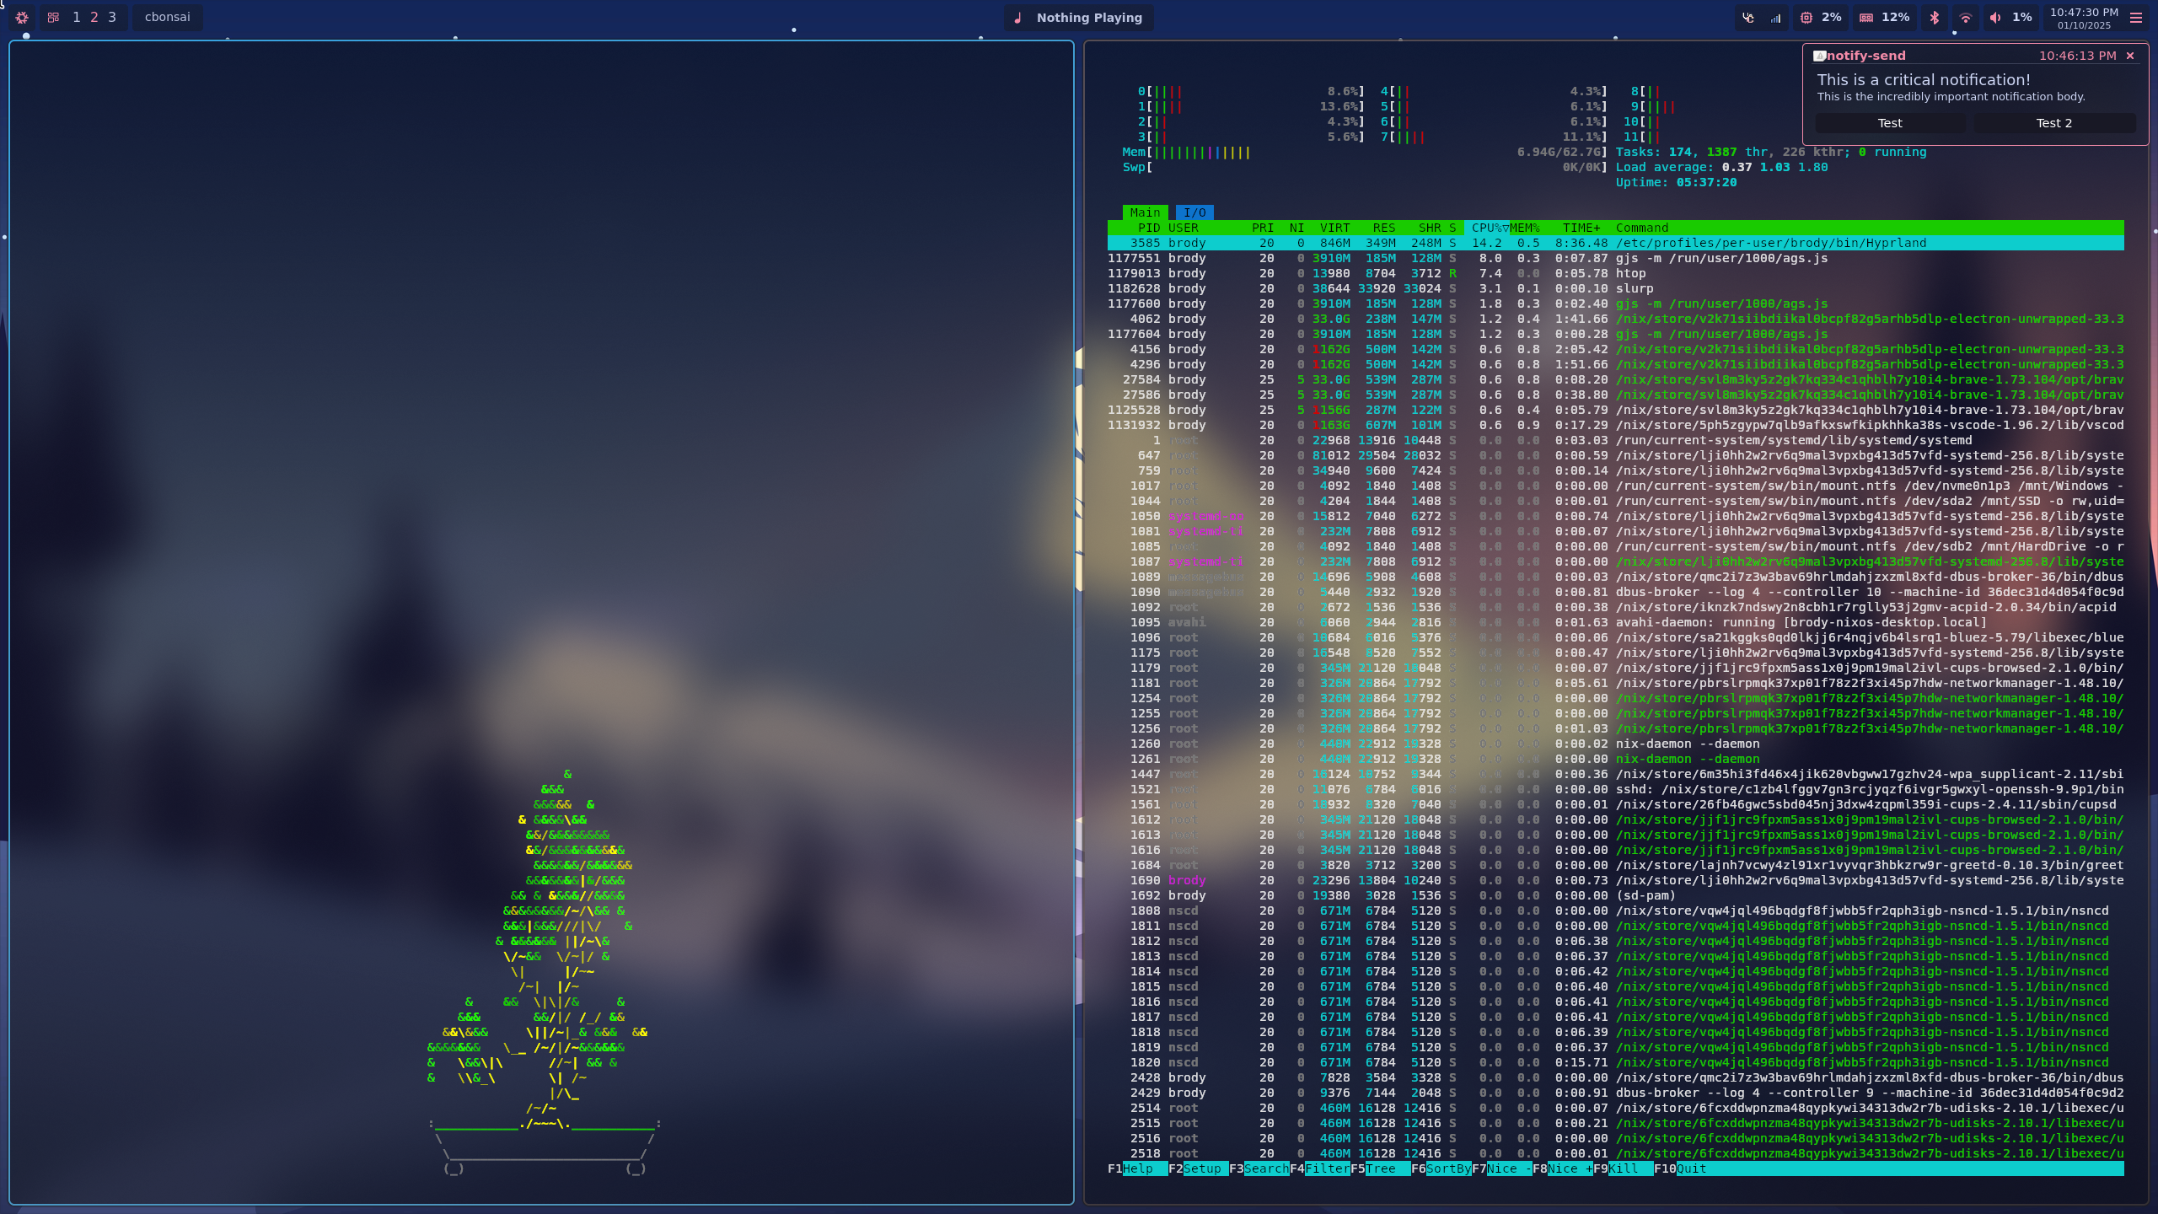The image size is (2158, 1214).
Task: Select the slurp process row
Action: tap(1615, 288)
